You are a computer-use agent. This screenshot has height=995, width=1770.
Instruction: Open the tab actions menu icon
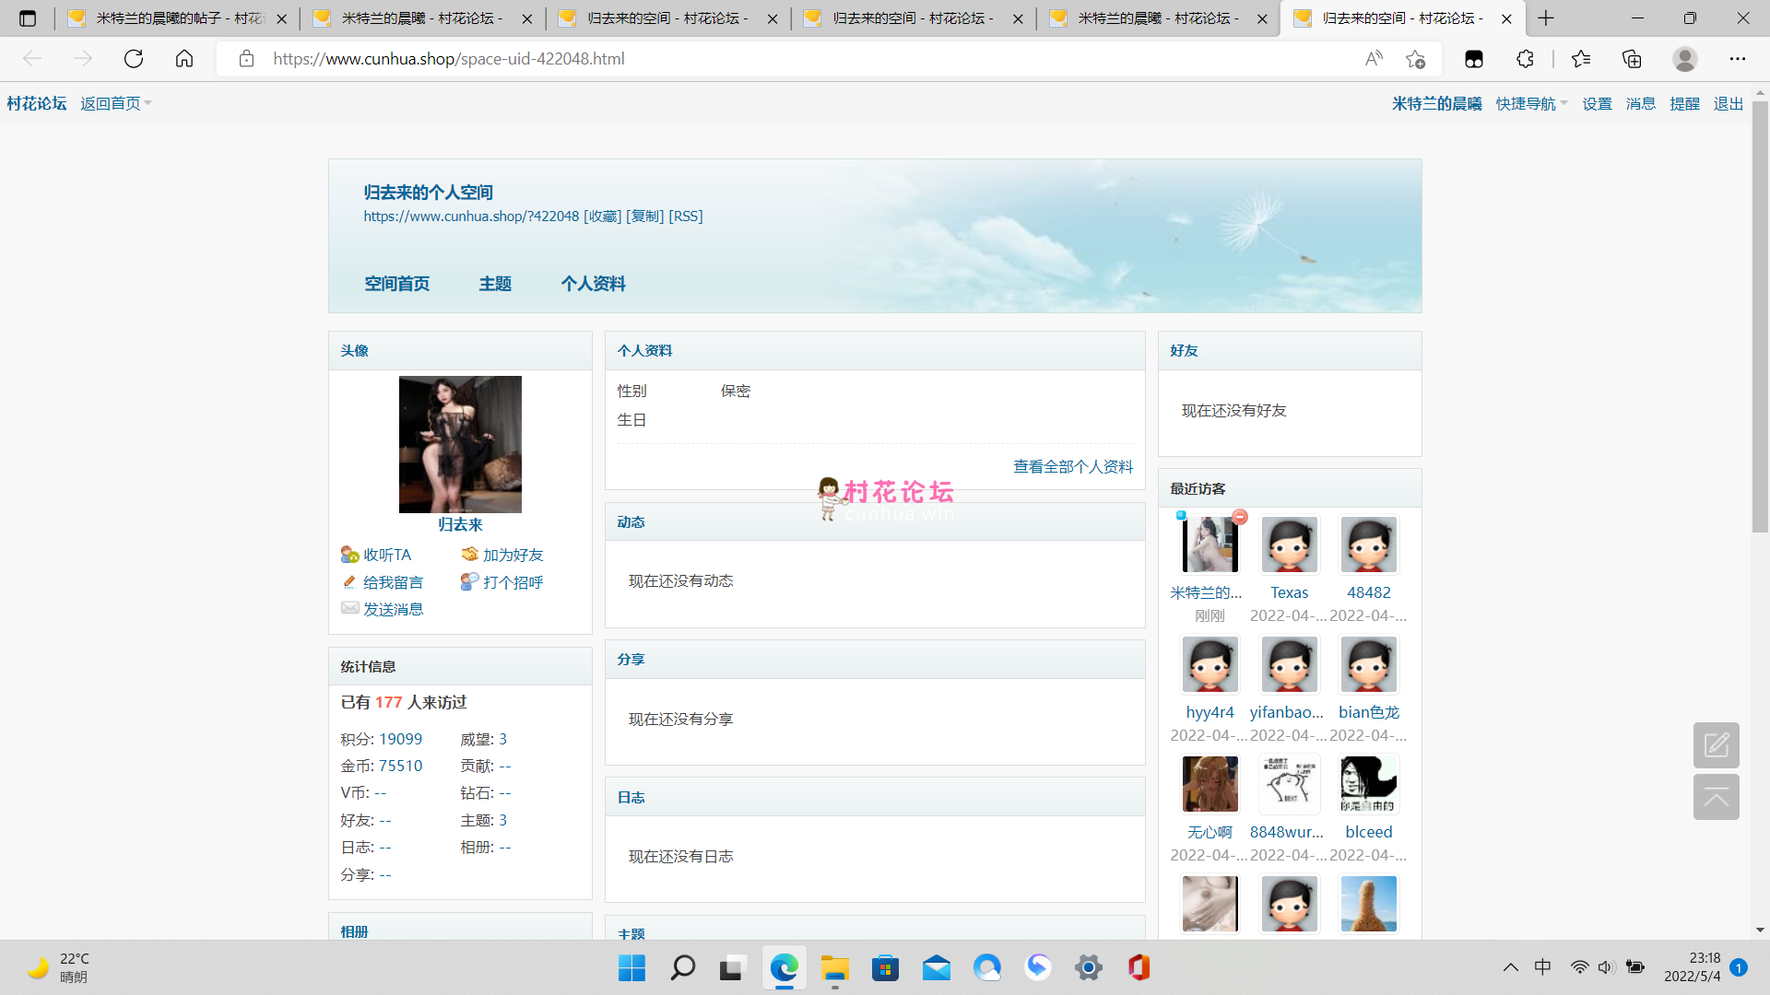[28, 18]
